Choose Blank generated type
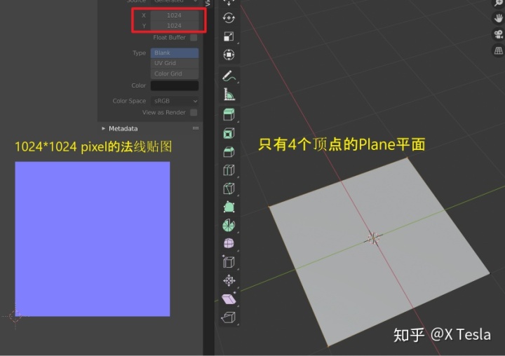The height and width of the screenshot is (356, 505). coord(175,53)
